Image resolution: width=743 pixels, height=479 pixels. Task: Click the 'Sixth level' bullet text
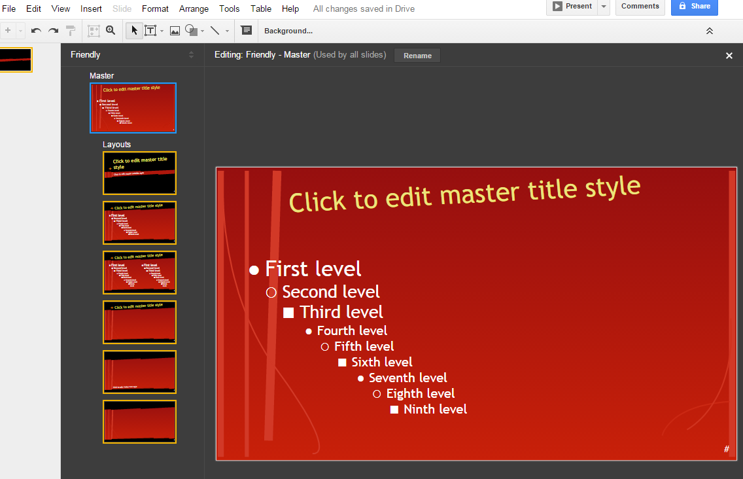(382, 362)
